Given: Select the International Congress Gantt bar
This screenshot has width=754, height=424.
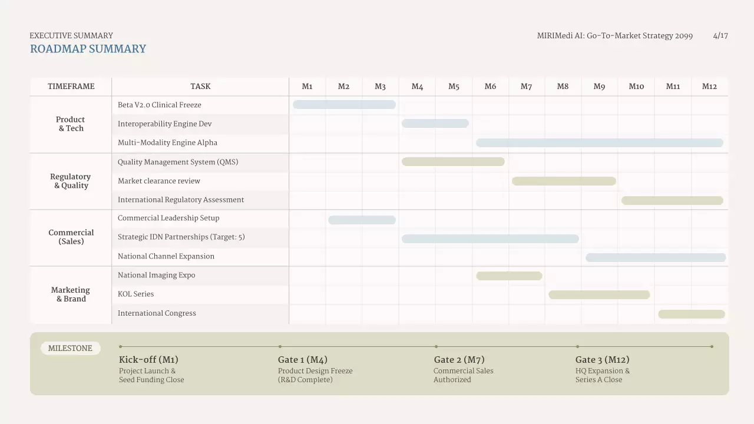Looking at the screenshot, I should click(x=692, y=314).
